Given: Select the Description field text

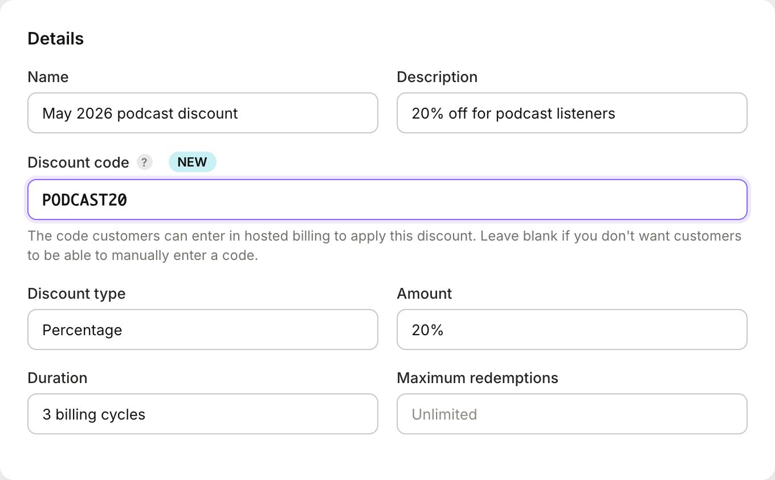Looking at the screenshot, I should pos(572,113).
